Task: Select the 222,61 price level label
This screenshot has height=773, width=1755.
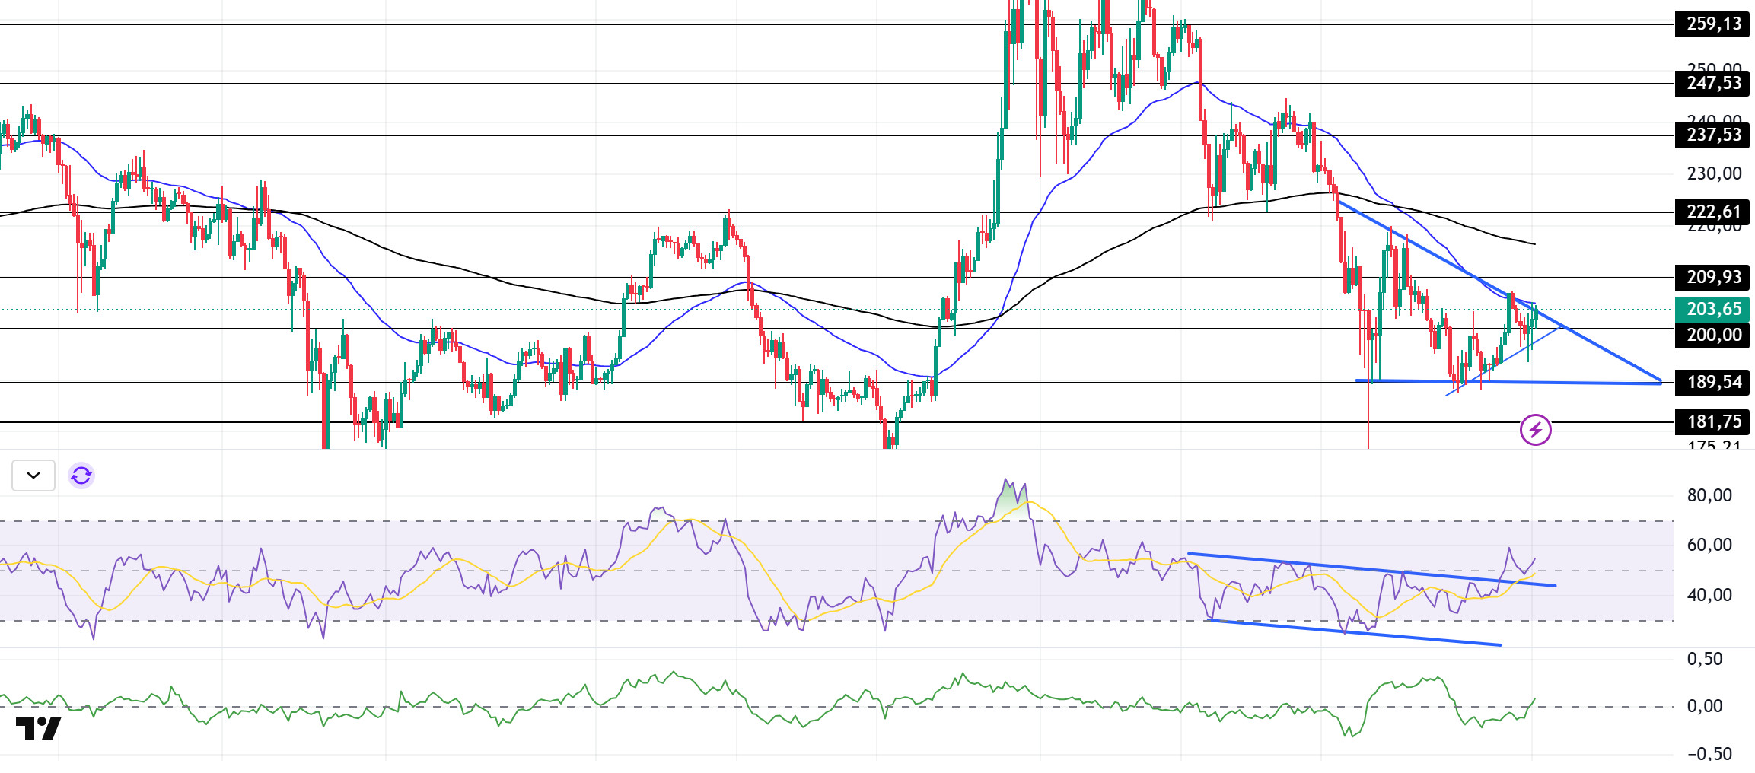Action: (1712, 212)
